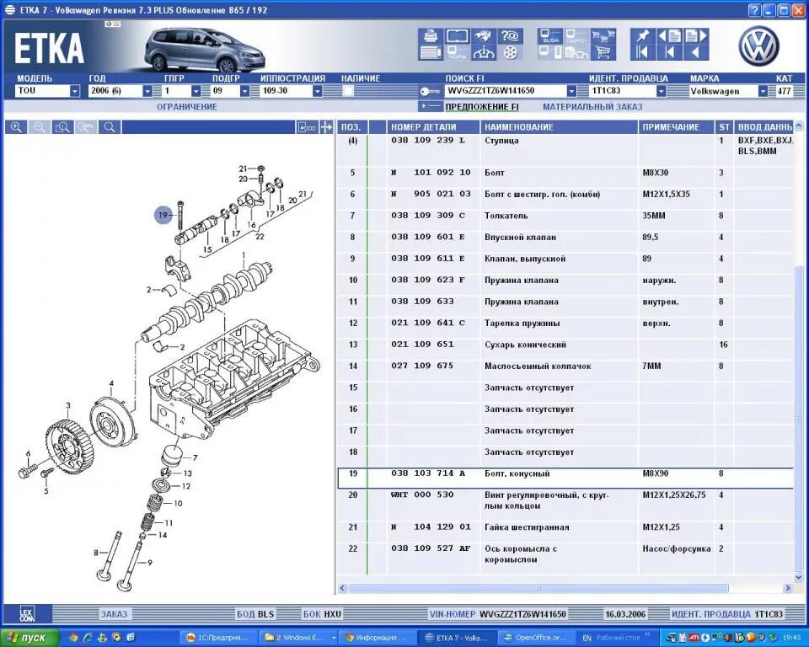This screenshot has height=647, width=809.
Task: Open the list view icon below the printer
Action: pos(431,52)
